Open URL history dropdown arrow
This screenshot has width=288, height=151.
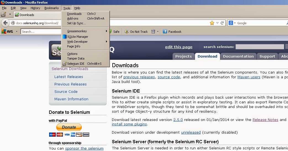[x=217, y=23]
